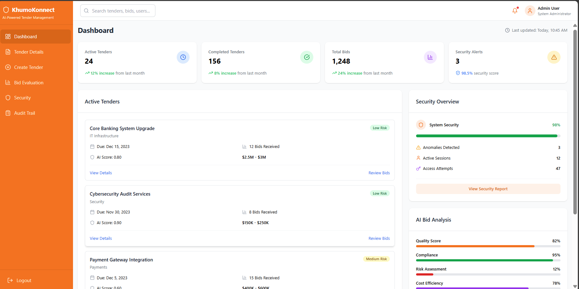Click the Active Tenders clock icon
The height and width of the screenshot is (289, 579).
click(183, 57)
